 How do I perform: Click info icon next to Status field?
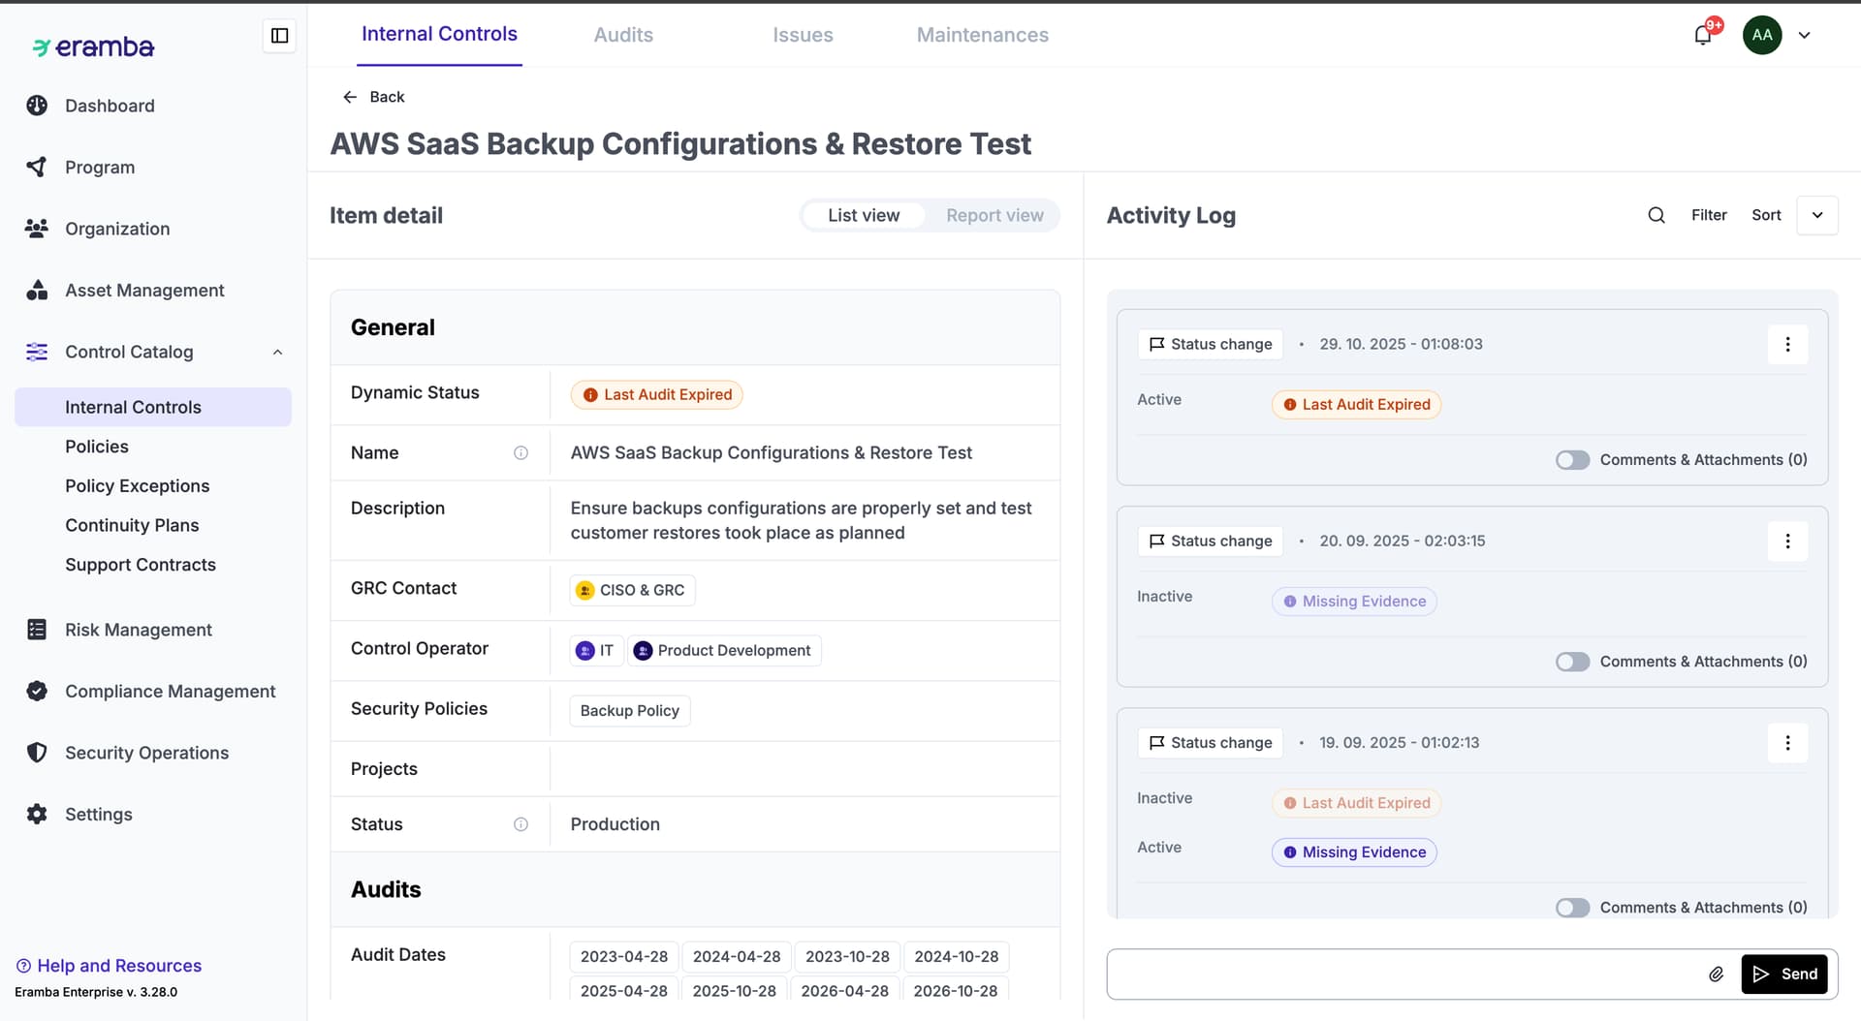(520, 824)
